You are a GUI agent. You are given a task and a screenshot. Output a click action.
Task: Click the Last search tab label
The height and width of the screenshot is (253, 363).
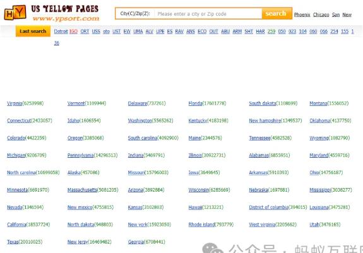click(33, 31)
